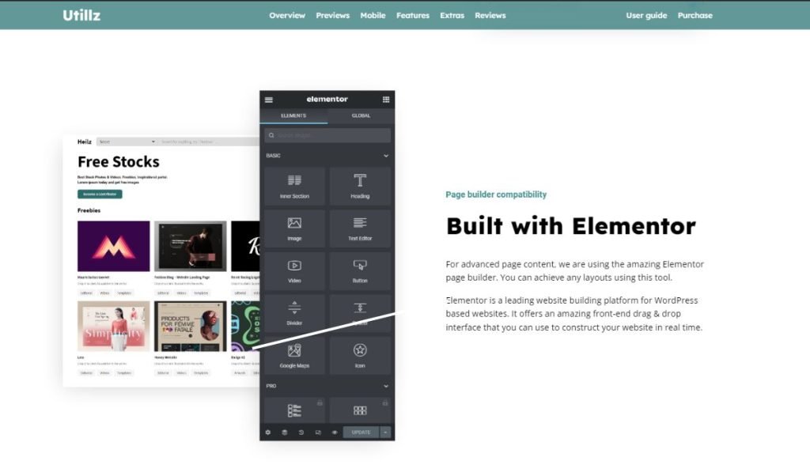Toggle responsive mode in the footer bar
810x472 pixels.
click(319, 432)
